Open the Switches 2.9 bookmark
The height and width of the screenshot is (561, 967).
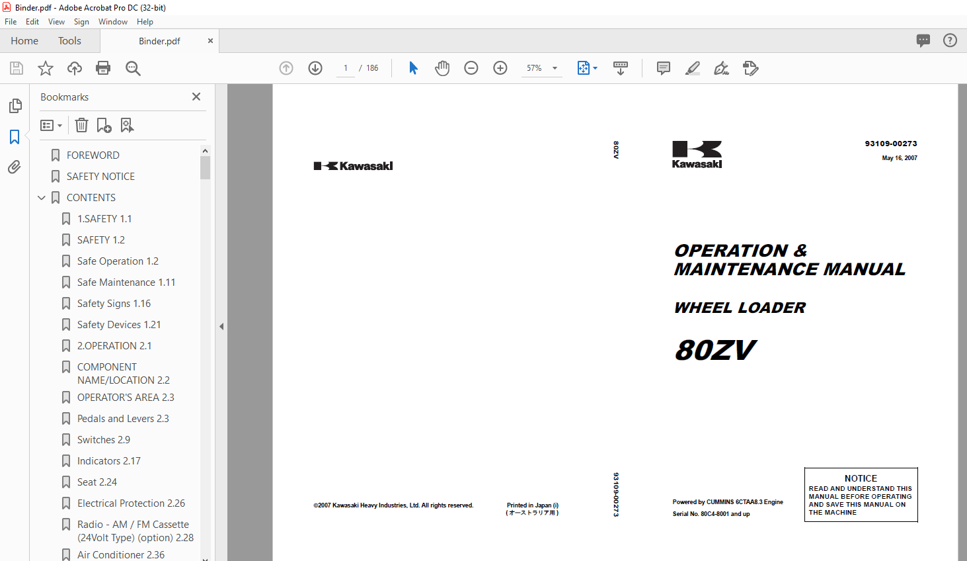coord(103,440)
